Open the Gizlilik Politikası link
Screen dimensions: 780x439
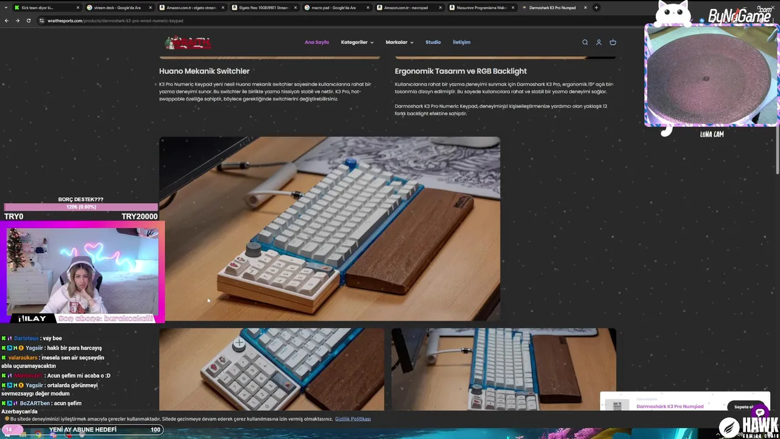click(353, 419)
